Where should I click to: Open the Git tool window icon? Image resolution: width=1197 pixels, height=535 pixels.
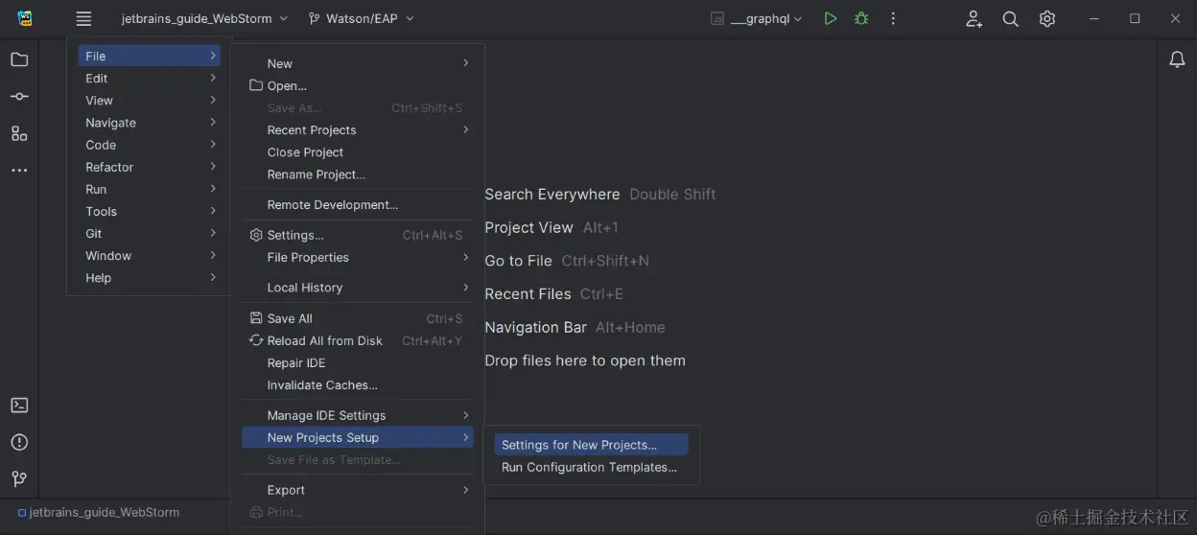click(x=19, y=478)
